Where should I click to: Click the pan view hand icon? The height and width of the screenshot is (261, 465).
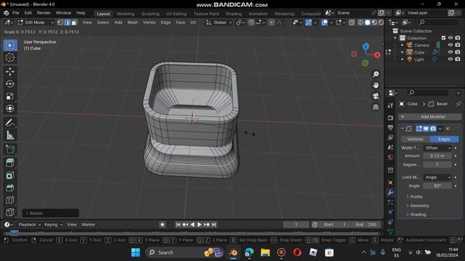(376, 85)
